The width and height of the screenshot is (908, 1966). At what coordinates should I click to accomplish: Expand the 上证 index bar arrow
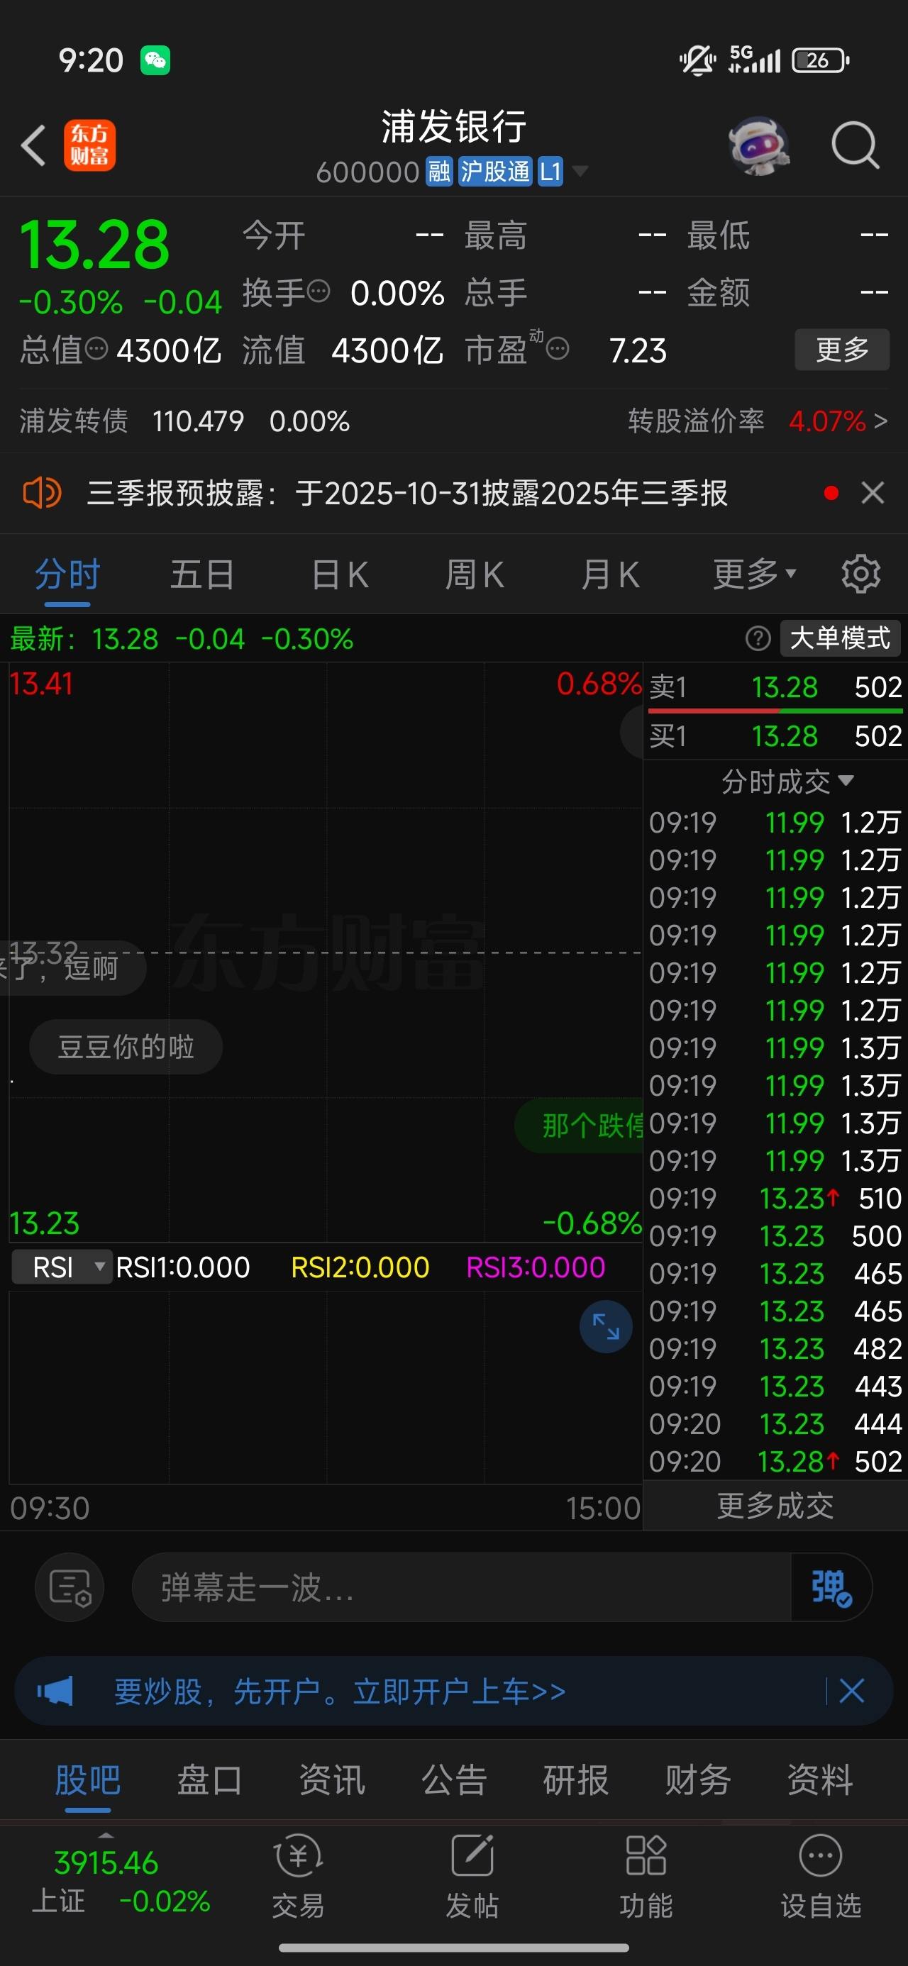(106, 1835)
